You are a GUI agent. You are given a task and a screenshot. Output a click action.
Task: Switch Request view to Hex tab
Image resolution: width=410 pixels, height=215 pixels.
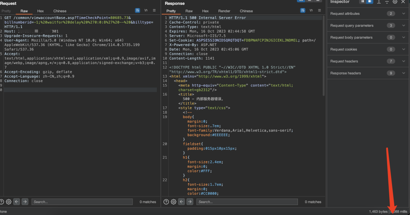[x=40, y=11]
